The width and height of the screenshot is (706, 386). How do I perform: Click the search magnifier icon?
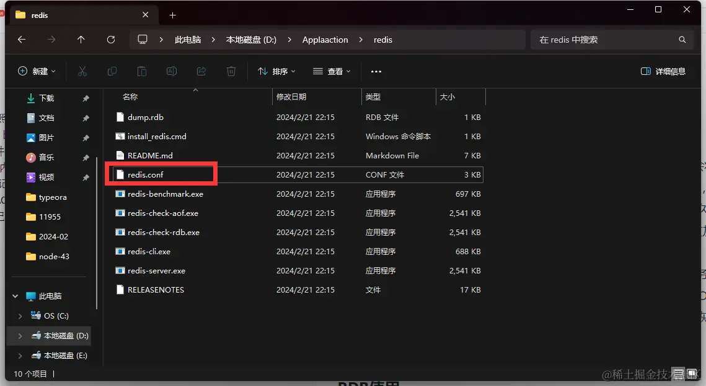(x=682, y=40)
